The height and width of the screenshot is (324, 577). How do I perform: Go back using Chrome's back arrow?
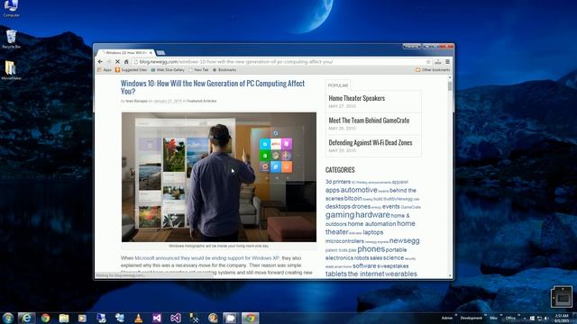[x=100, y=62]
